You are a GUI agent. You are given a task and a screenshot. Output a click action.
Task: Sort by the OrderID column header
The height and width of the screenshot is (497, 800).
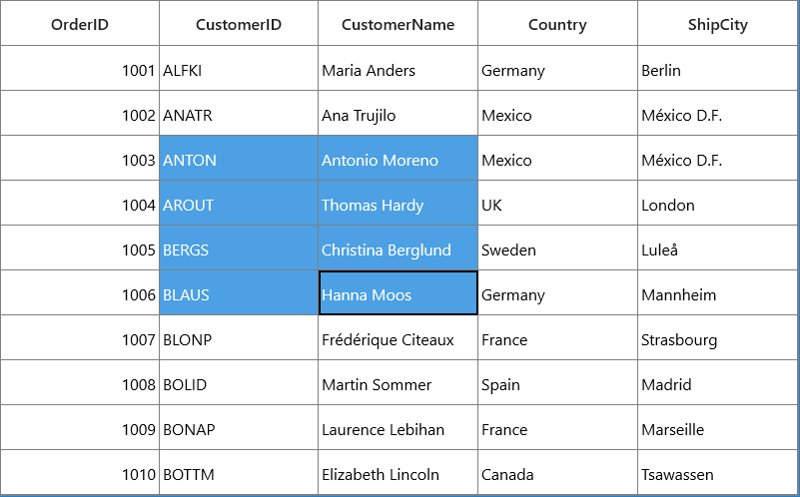80,23
